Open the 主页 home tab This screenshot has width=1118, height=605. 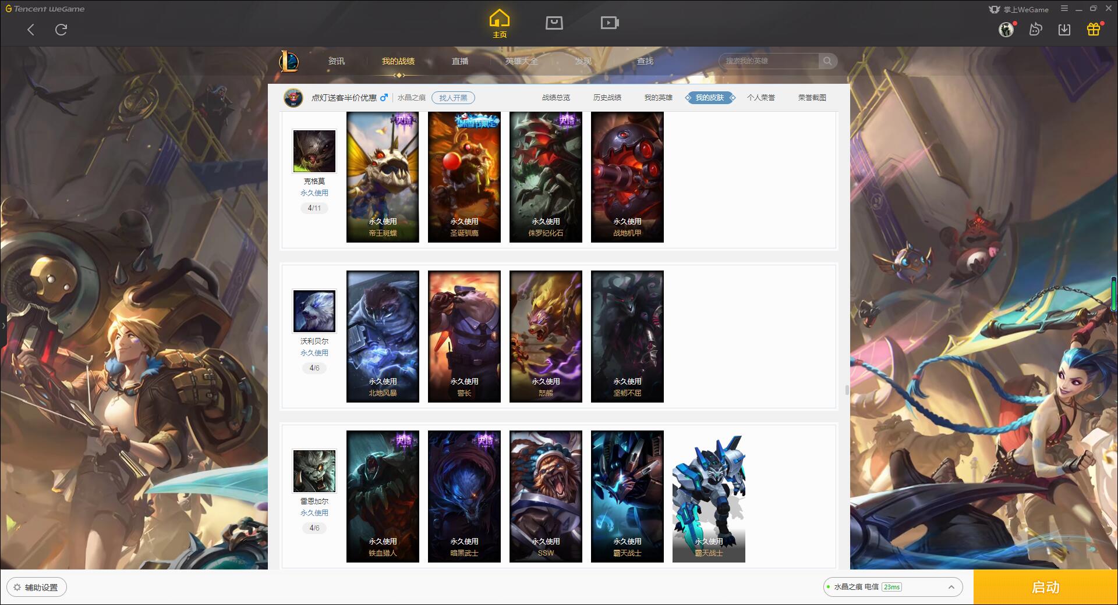point(499,24)
